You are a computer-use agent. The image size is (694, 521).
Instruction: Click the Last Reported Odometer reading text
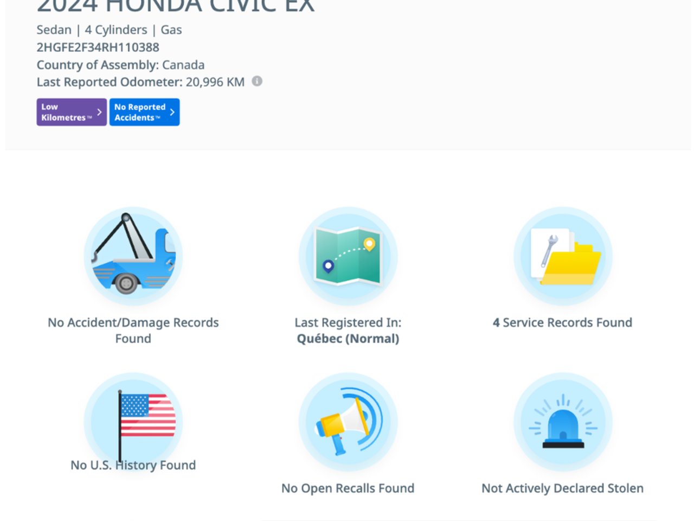click(x=140, y=82)
